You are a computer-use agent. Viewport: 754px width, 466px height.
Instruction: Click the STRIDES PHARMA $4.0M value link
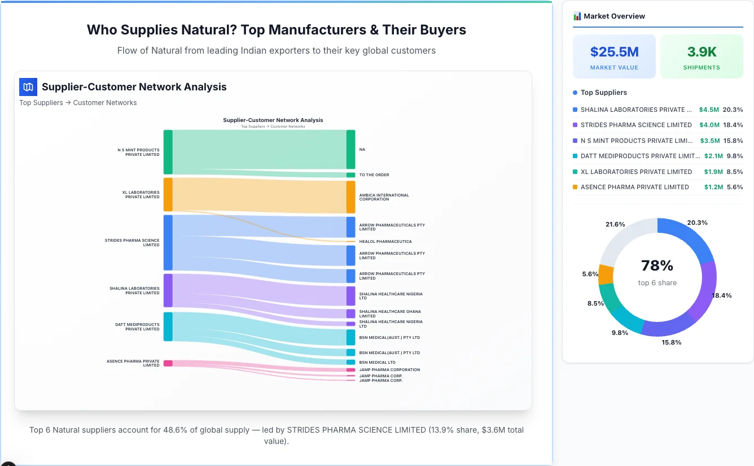pyautogui.click(x=709, y=125)
